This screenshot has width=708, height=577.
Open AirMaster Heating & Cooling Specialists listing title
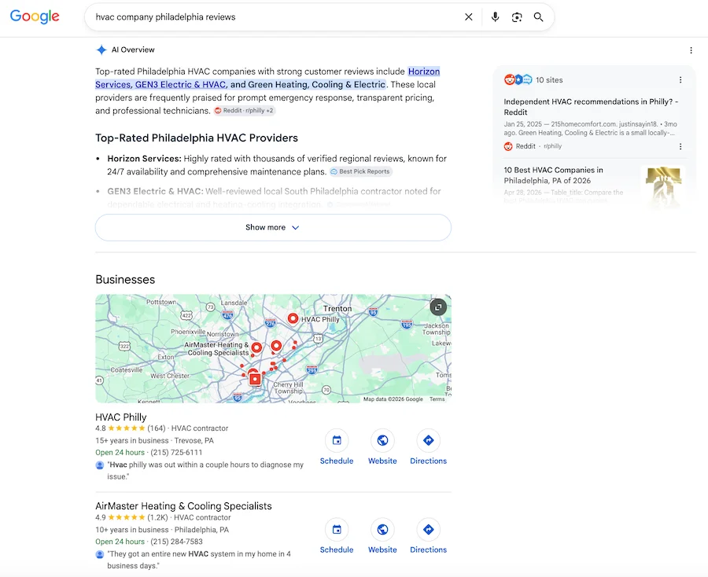[183, 505]
